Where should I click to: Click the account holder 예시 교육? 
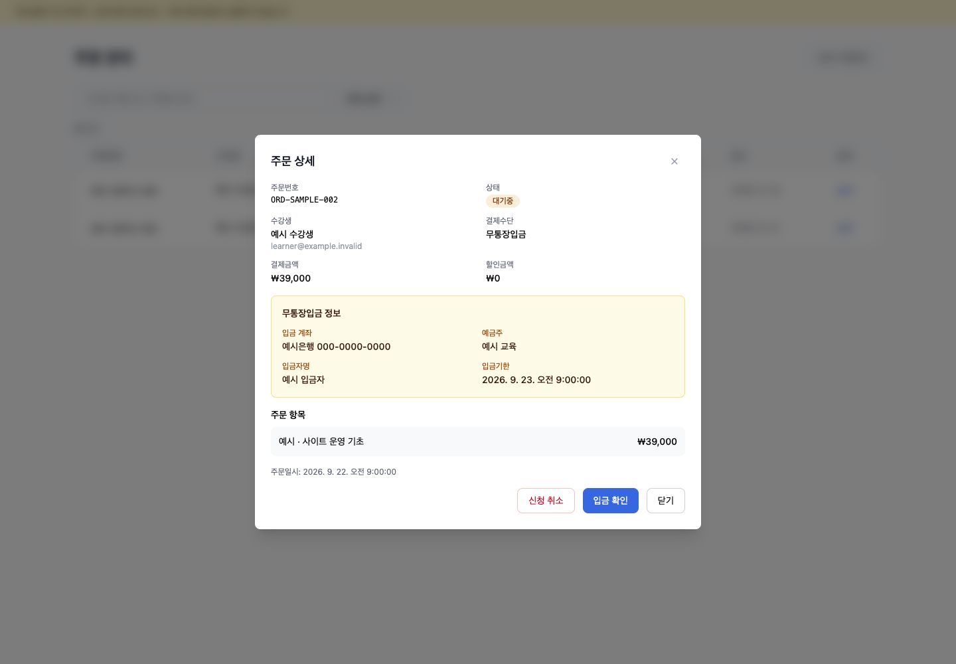[x=499, y=347]
